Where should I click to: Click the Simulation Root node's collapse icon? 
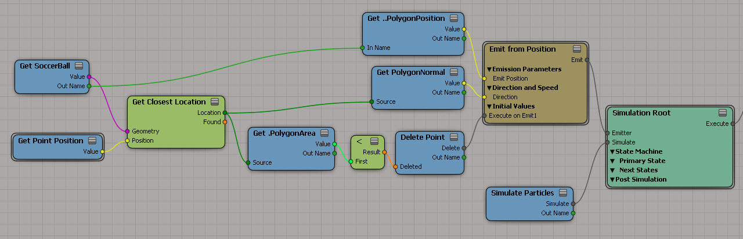(723, 113)
